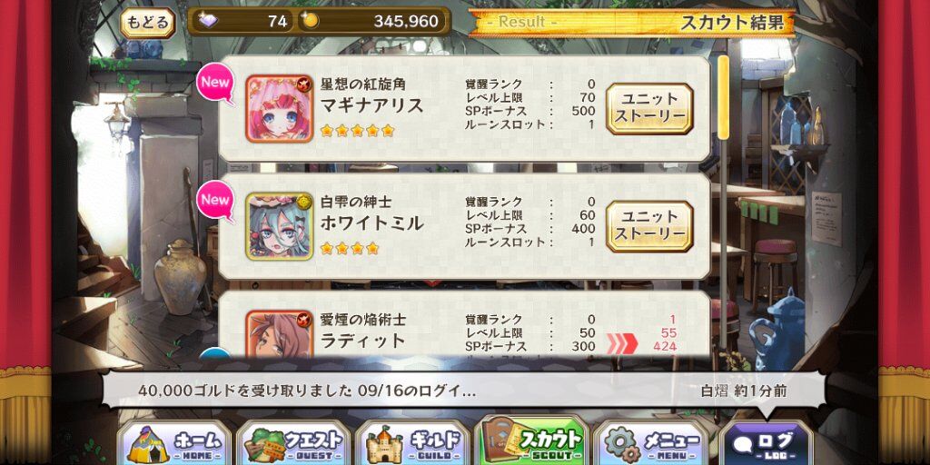Select the マギナアリス character portrait
The image size is (930, 465).
(280, 109)
